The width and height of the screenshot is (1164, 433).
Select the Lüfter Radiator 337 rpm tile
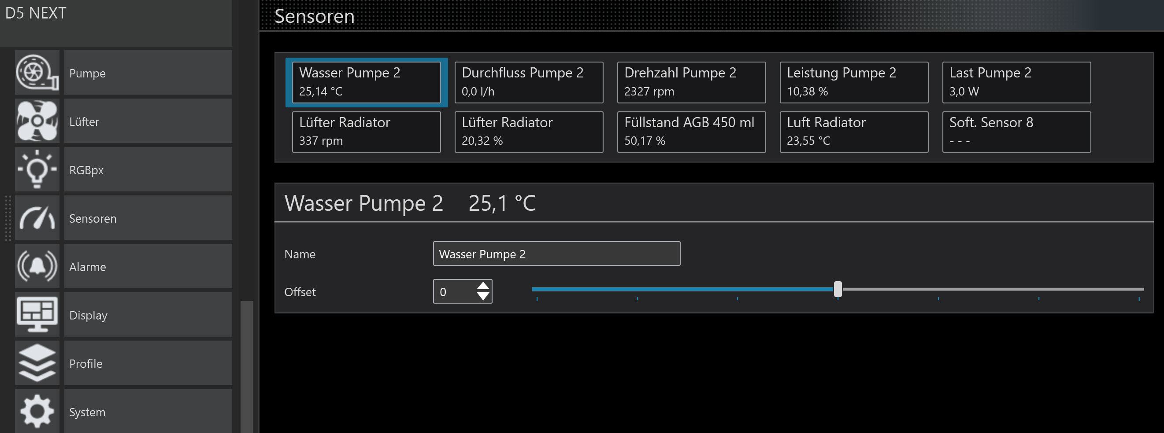367,132
